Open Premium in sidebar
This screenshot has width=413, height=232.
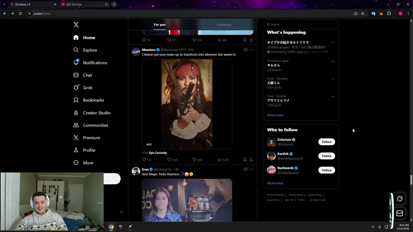(87, 138)
